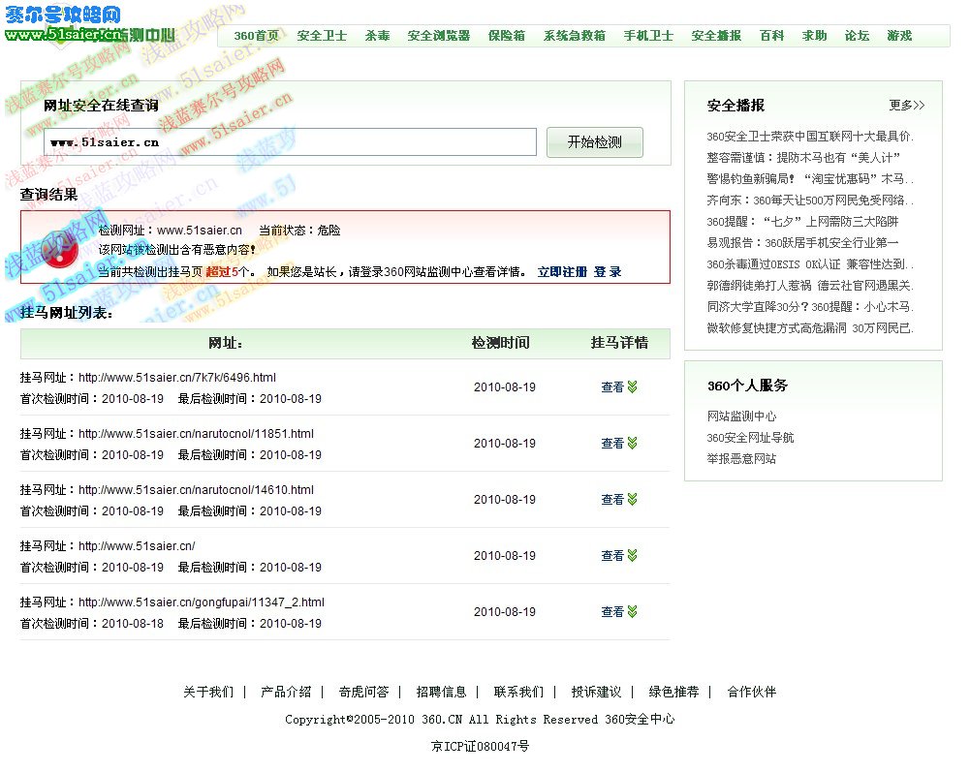Open the 360首页 nav item
The width and height of the screenshot is (970, 772).
[x=256, y=36]
